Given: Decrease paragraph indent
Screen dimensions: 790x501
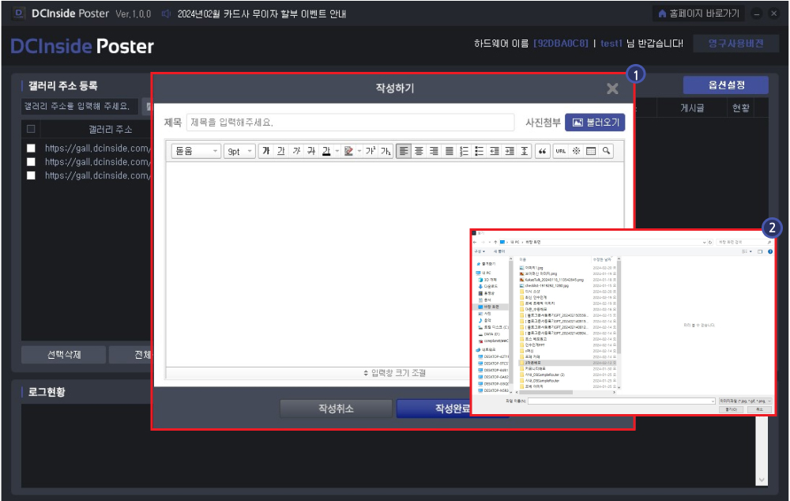Looking at the screenshot, I should tap(495, 151).
